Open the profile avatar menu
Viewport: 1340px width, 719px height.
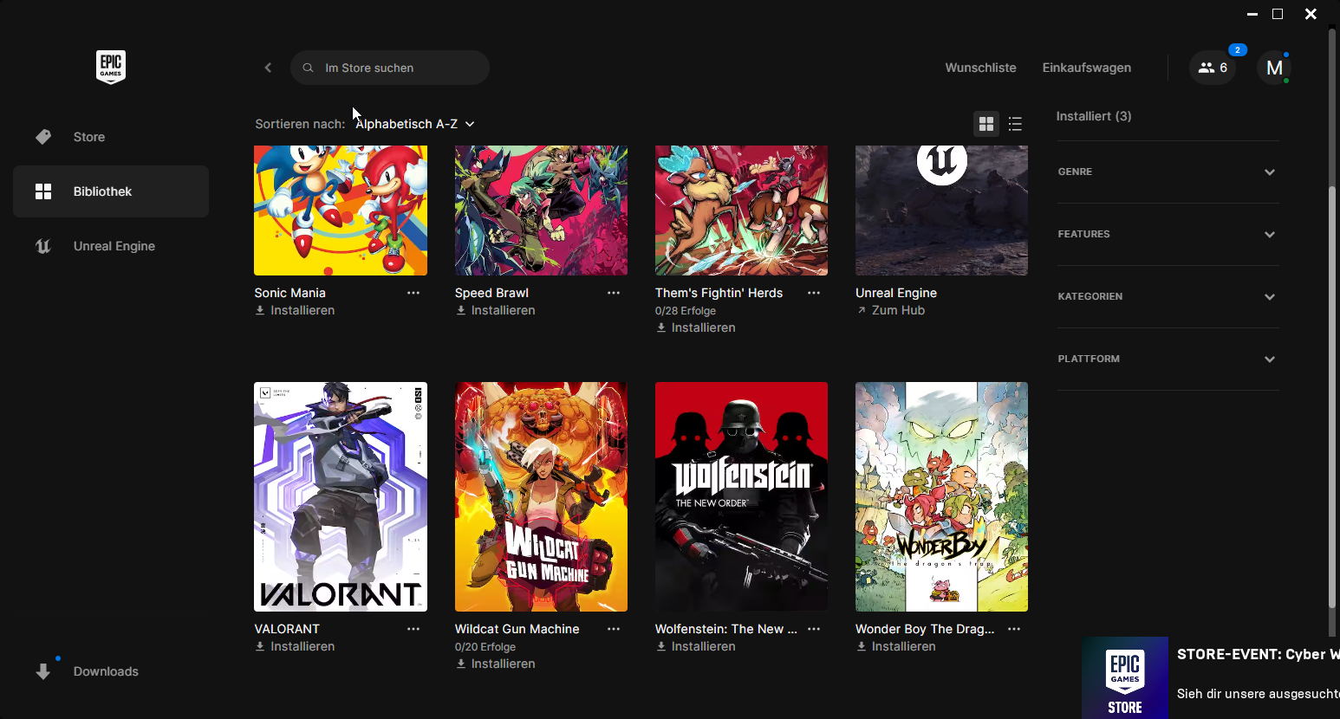(1273, 68)
